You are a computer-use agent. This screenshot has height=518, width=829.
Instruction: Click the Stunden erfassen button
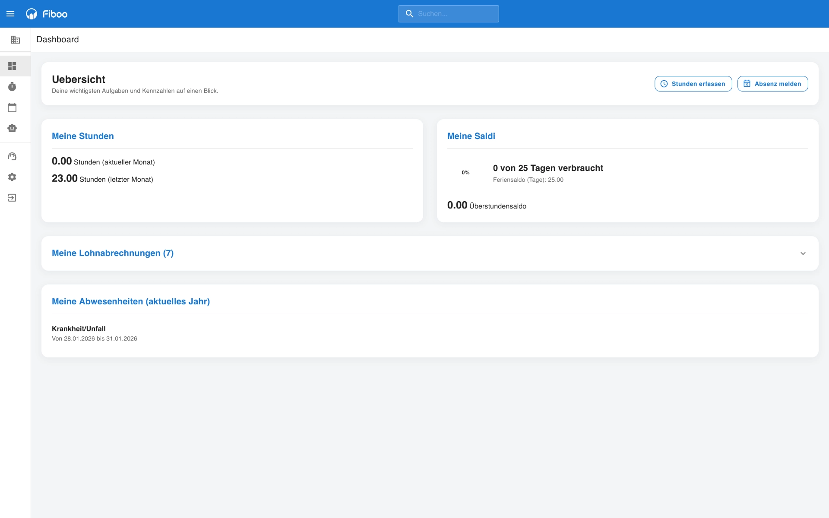(x=693, y=84)
